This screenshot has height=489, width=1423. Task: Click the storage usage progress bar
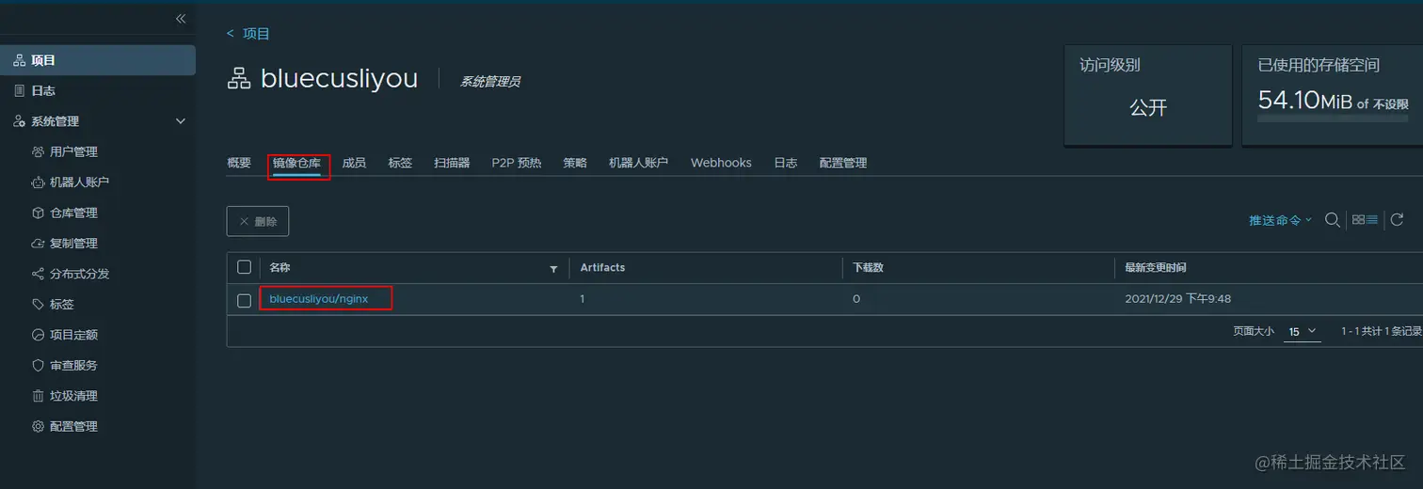(x=1334, y=119)
